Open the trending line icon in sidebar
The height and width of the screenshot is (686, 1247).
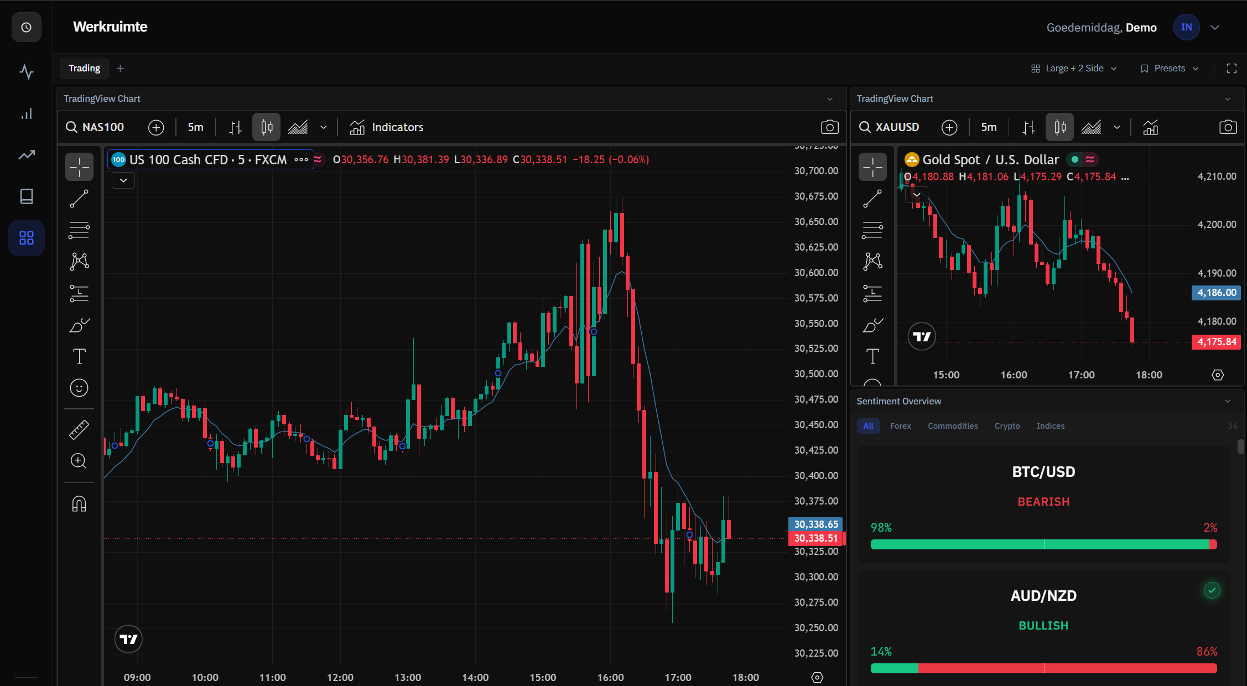point(27,155)
